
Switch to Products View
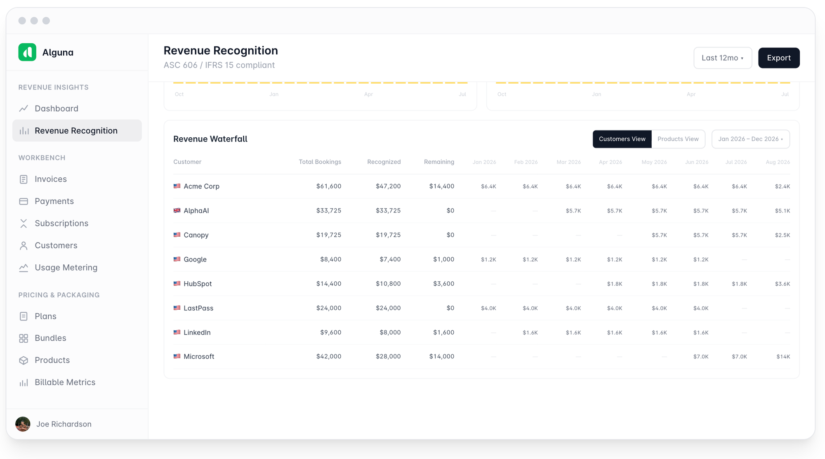[678, 139]
